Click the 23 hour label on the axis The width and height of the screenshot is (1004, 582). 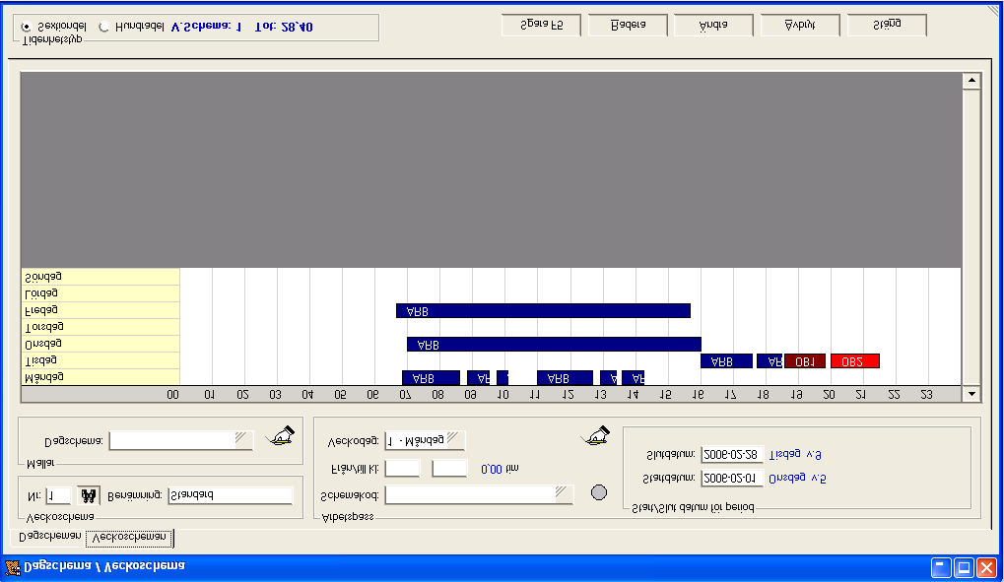[x=926, y=395]
